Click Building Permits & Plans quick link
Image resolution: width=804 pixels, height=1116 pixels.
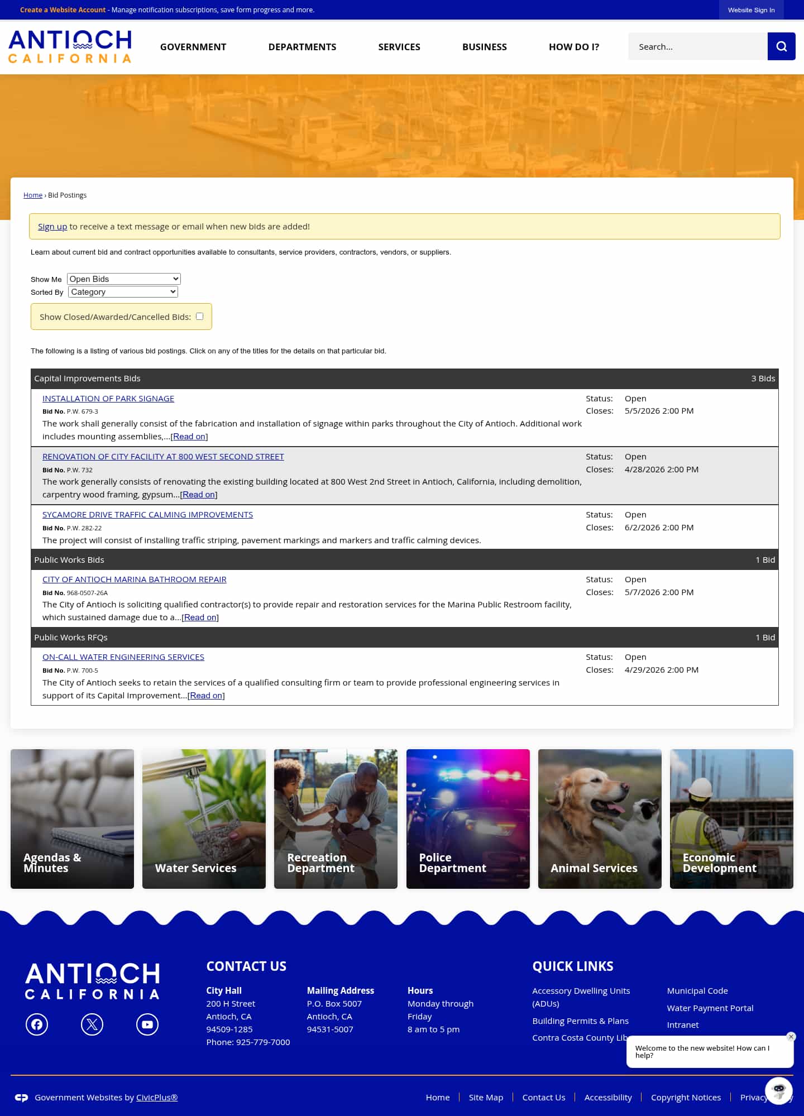pyautogui.click(x=580, y=1021)
